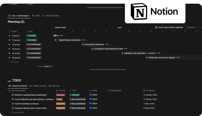
Task: Switch to Vue « chronologie » tab
Action: (x=19, y=16)
